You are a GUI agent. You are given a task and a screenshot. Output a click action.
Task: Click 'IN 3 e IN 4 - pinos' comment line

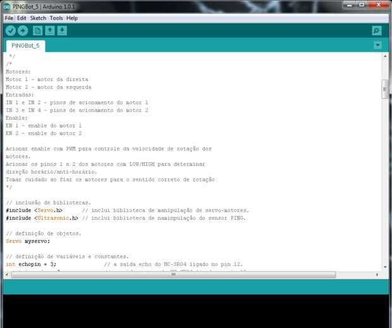tap(77, 110)
